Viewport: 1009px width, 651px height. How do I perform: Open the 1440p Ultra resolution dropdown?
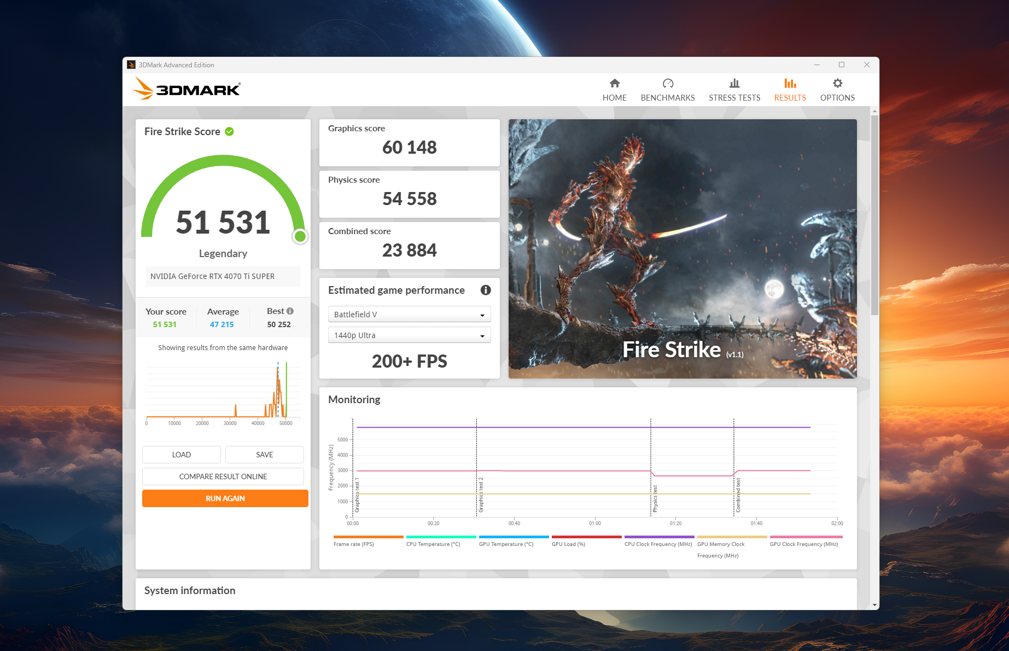pyautogui.click(x=409, y=335)
